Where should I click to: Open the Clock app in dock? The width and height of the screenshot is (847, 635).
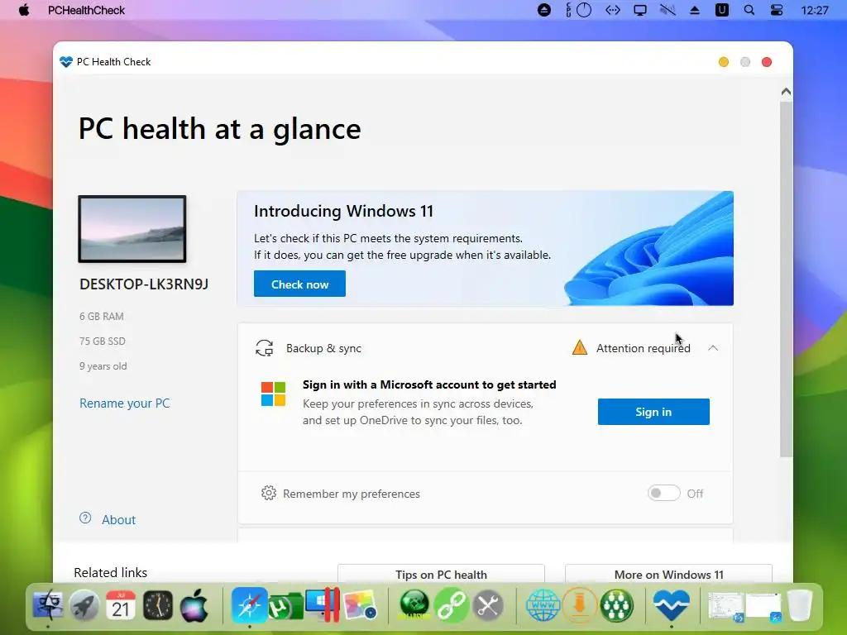tap(158, 604)
